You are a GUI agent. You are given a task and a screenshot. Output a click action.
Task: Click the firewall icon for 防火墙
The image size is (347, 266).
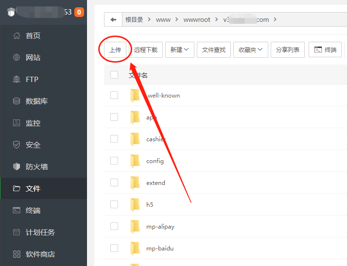coord(17,166)
